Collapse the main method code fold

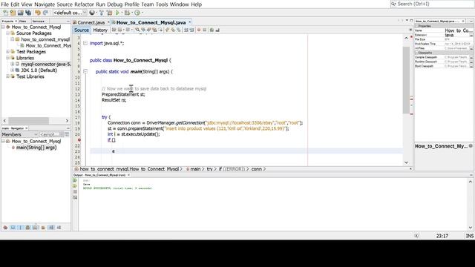coord(85,72)
